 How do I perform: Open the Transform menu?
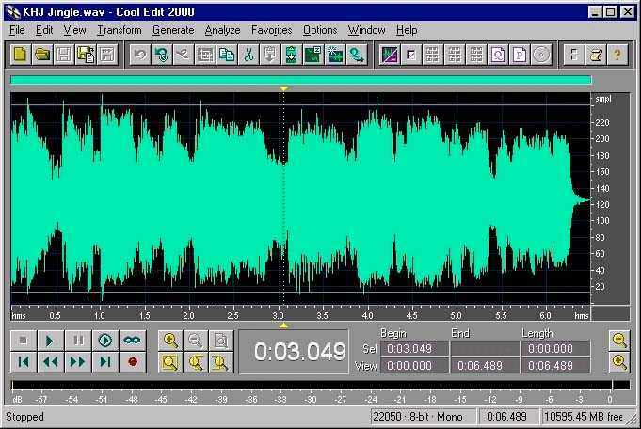119,30
